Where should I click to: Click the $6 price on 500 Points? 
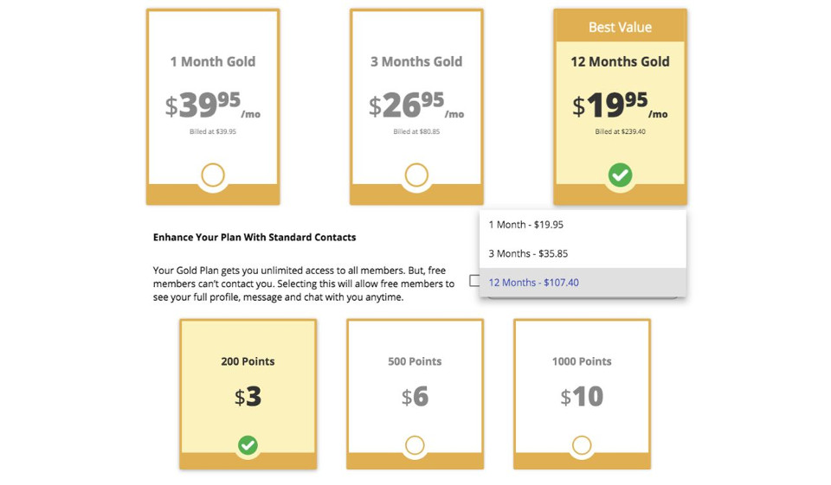click(x=415, y=397)
